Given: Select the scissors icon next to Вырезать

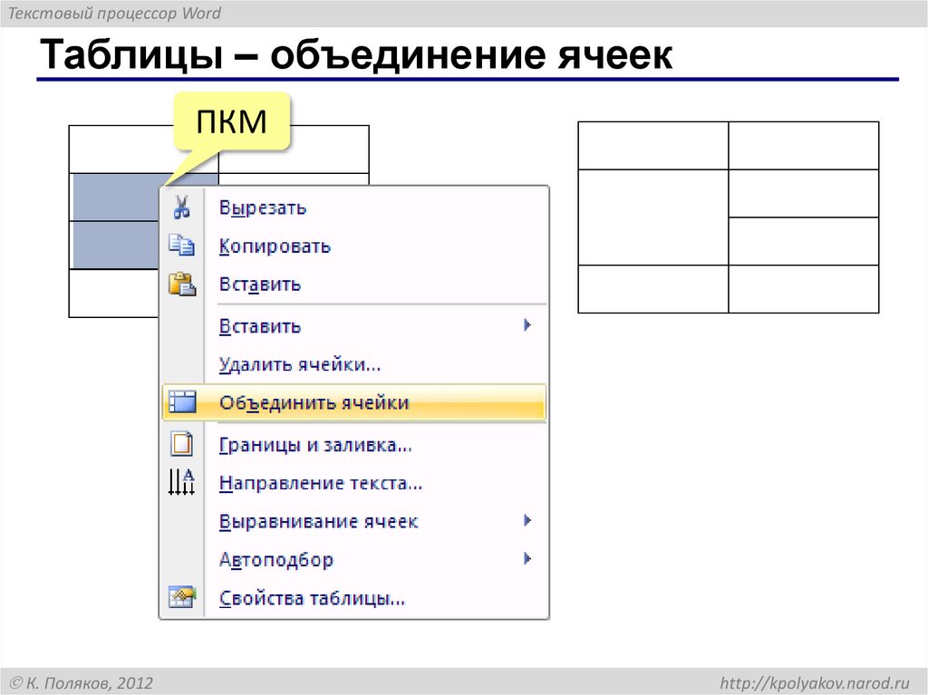Looking at the screenshot, I should click(182, 207).
